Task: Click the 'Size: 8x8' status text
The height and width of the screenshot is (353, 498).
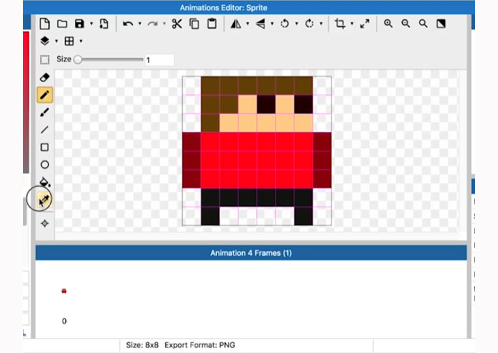Action: 142,345
